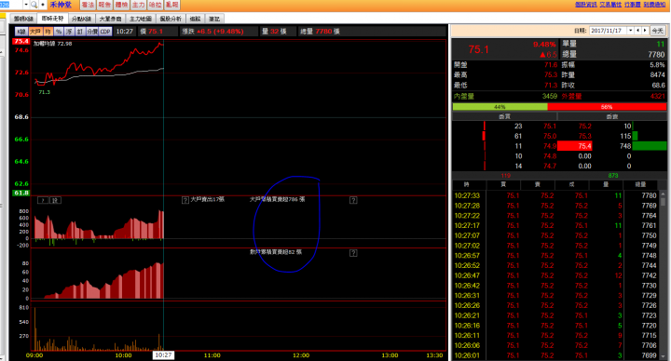Toggle the 均 average line button

(x=48, y=32)
